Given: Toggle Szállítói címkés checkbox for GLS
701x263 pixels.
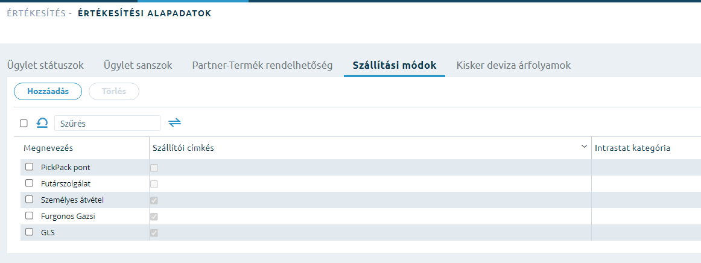Looking at the screenshot, I should 154,233.
